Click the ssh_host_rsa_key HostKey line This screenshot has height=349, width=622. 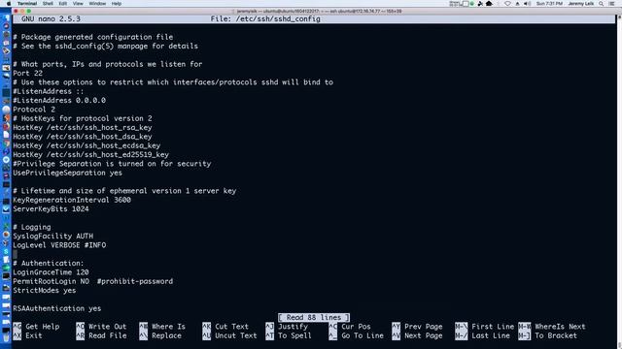point(82,127)
